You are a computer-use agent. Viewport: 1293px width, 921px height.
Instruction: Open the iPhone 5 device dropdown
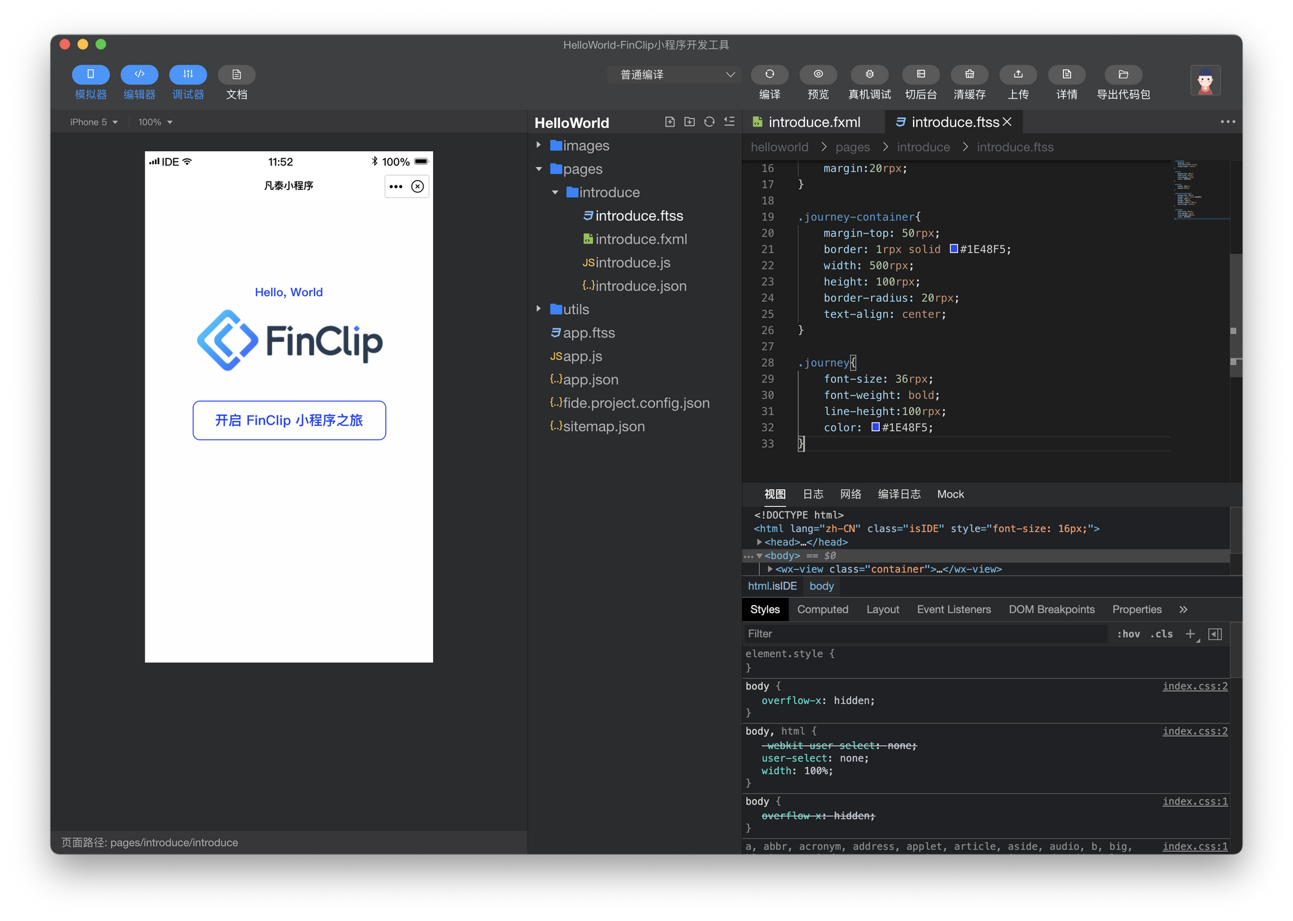94,122
